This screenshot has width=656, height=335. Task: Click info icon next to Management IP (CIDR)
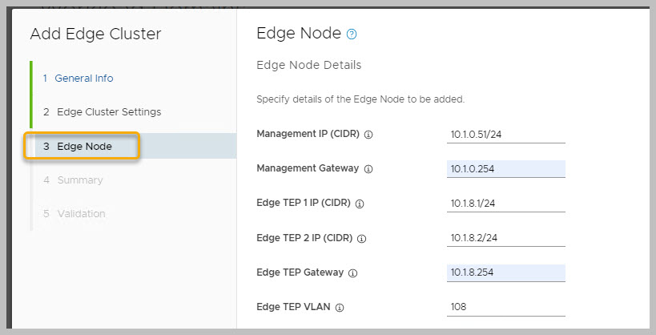click(x=368, y=135)
